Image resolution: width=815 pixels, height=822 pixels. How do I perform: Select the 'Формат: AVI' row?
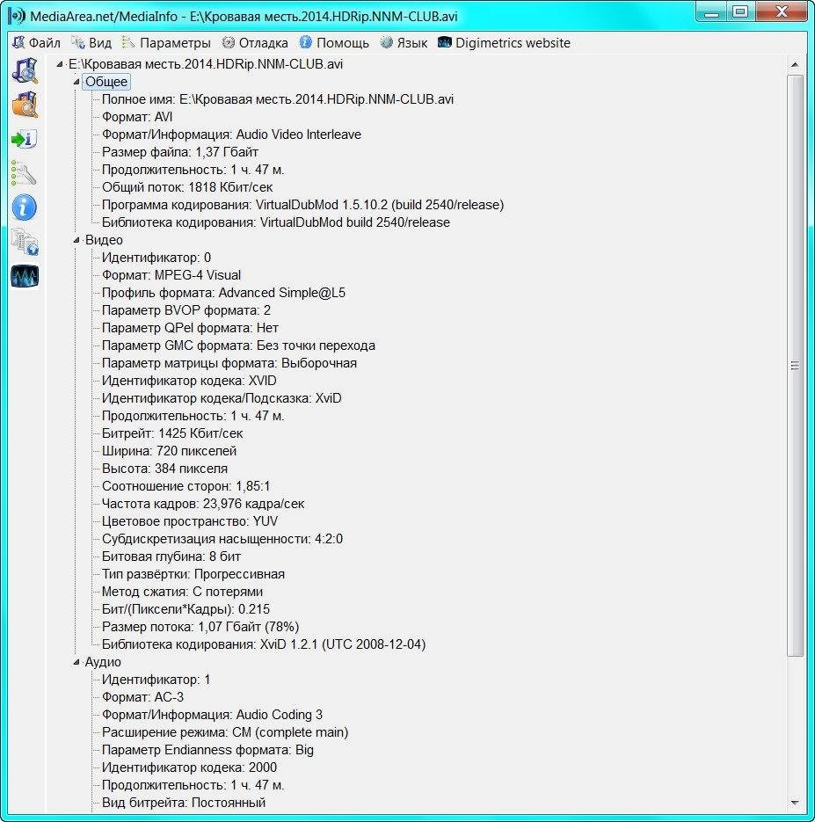coord(137,117)
